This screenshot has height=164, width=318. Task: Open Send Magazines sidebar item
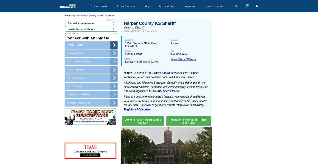coord(87,78)
